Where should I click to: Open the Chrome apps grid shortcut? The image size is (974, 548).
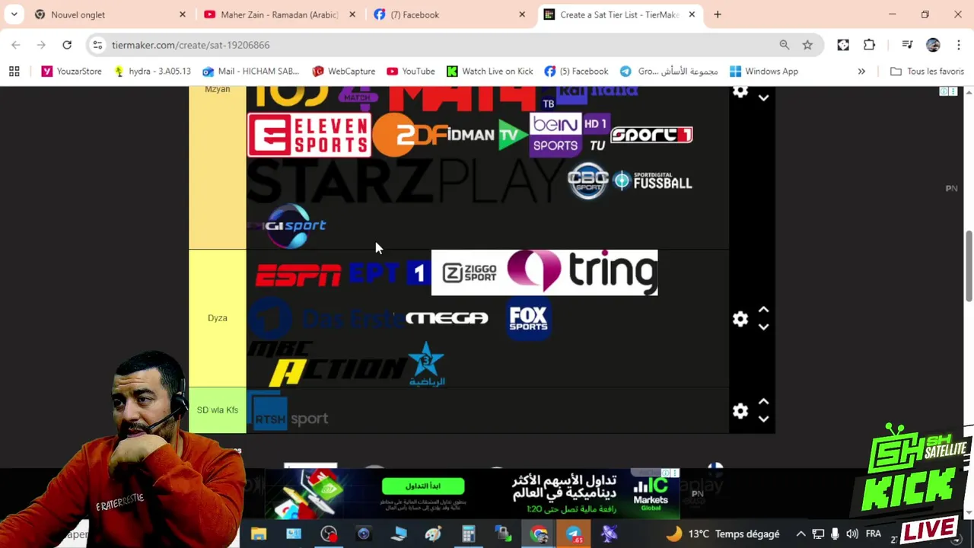pyautogui.click(x=14, y=72)
